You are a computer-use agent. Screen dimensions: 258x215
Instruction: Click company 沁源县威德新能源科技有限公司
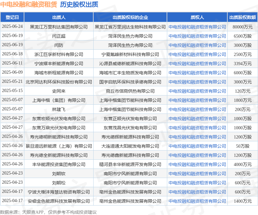[x=130, y=64]
